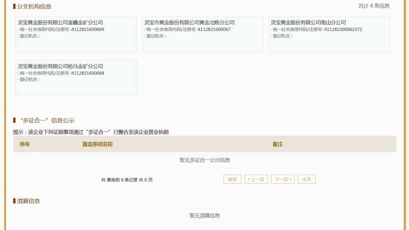Click the 分支机构信息 section heading
The width and height of the screenshot is (409, 230).
[34, 7]
